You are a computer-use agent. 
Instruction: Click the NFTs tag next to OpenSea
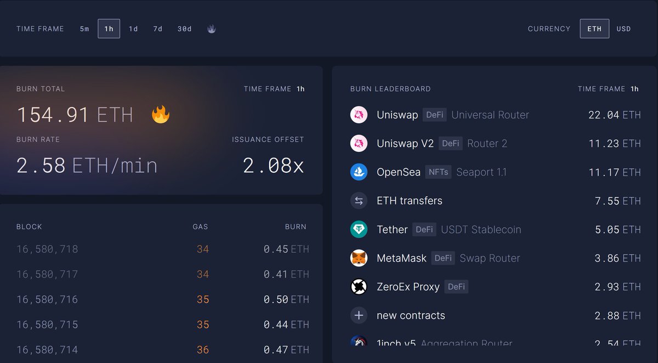point(439,172)
